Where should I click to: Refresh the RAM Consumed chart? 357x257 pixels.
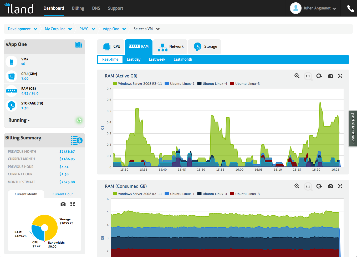click(x=319, y=186)
